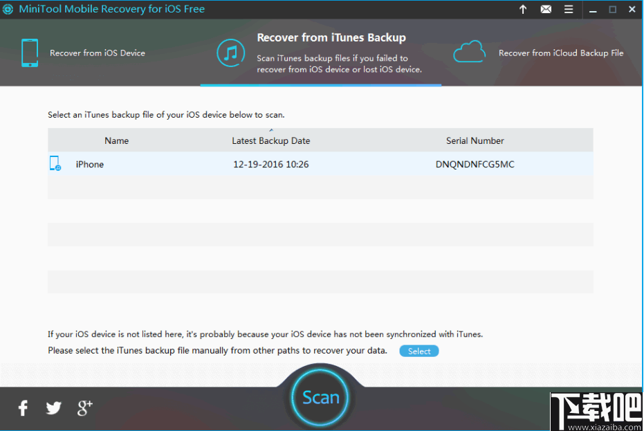Click the upgrade arrow icon in title bar

[522, 9]
